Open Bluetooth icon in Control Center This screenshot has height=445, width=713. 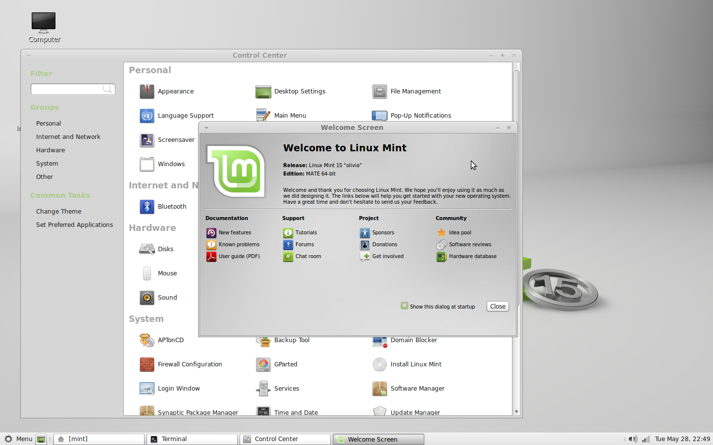pos(147,207)
